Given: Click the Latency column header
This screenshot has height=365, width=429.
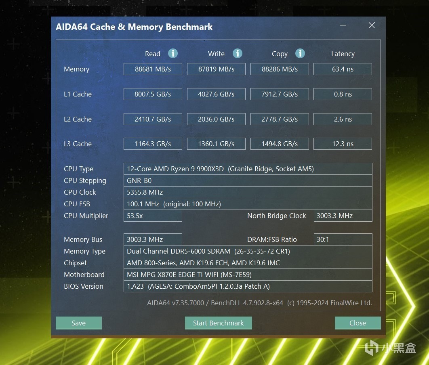Looking at the screenshot, I should tap(343, 54).
